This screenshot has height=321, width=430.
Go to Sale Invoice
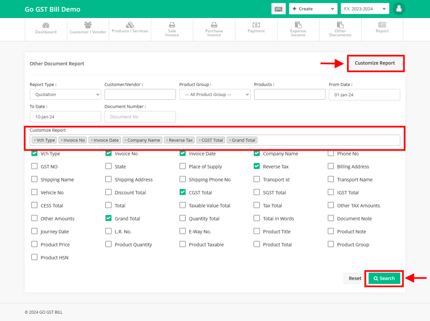click(x=172, y=29)
